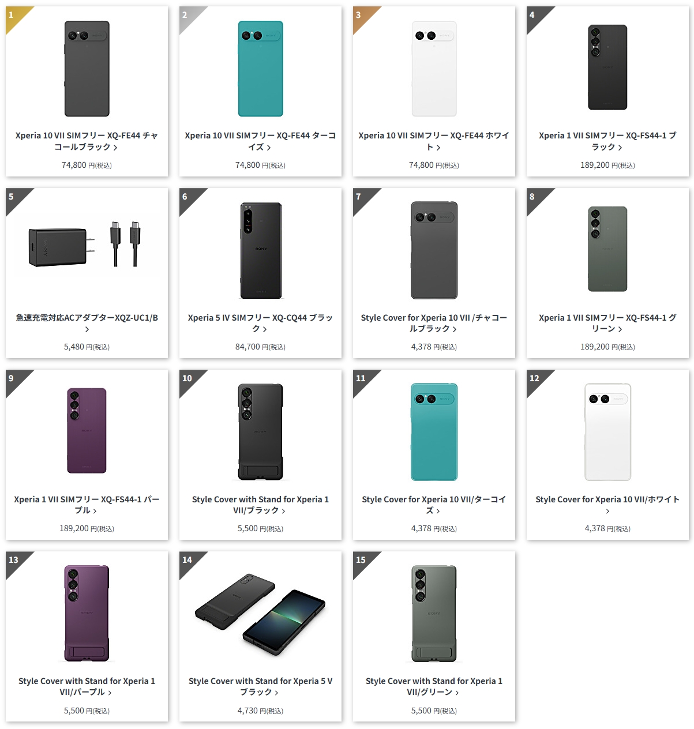Click the Xperia 1 VII SIMフリー ブラック title link
The image size is (694, 729).
point(607,141)
